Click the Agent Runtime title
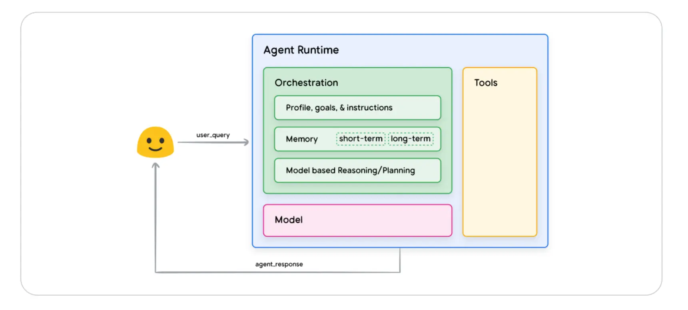 point(301,50)
